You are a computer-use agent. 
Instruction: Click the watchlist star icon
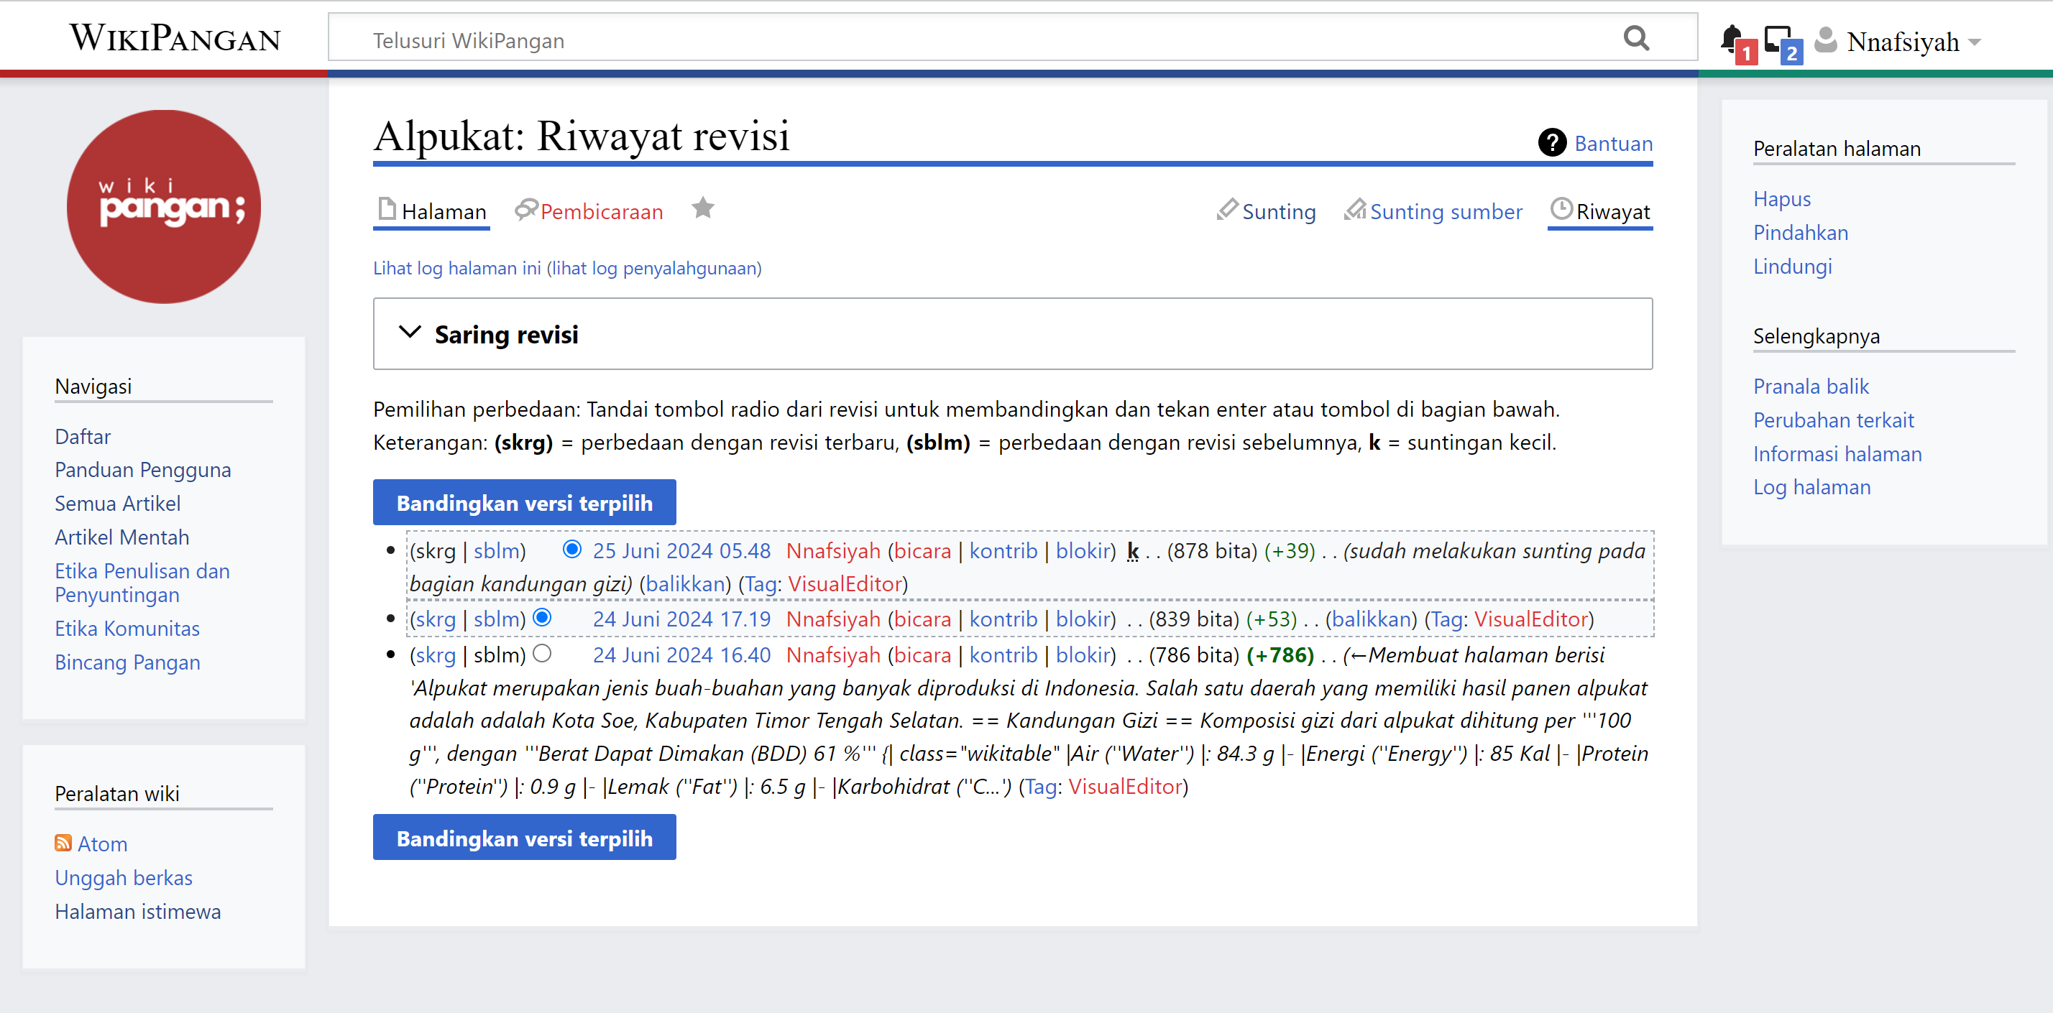coord(702,208)
